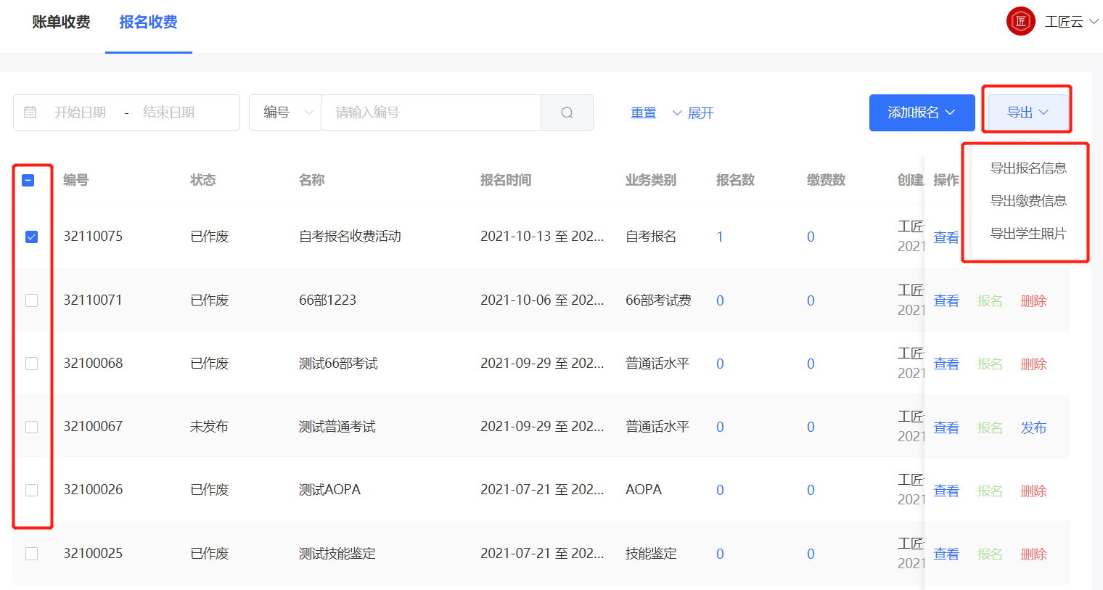The width and height of the screenshot is (1103, 590).
Task: Click the name 测试普通考试
Action: point(337,427)
